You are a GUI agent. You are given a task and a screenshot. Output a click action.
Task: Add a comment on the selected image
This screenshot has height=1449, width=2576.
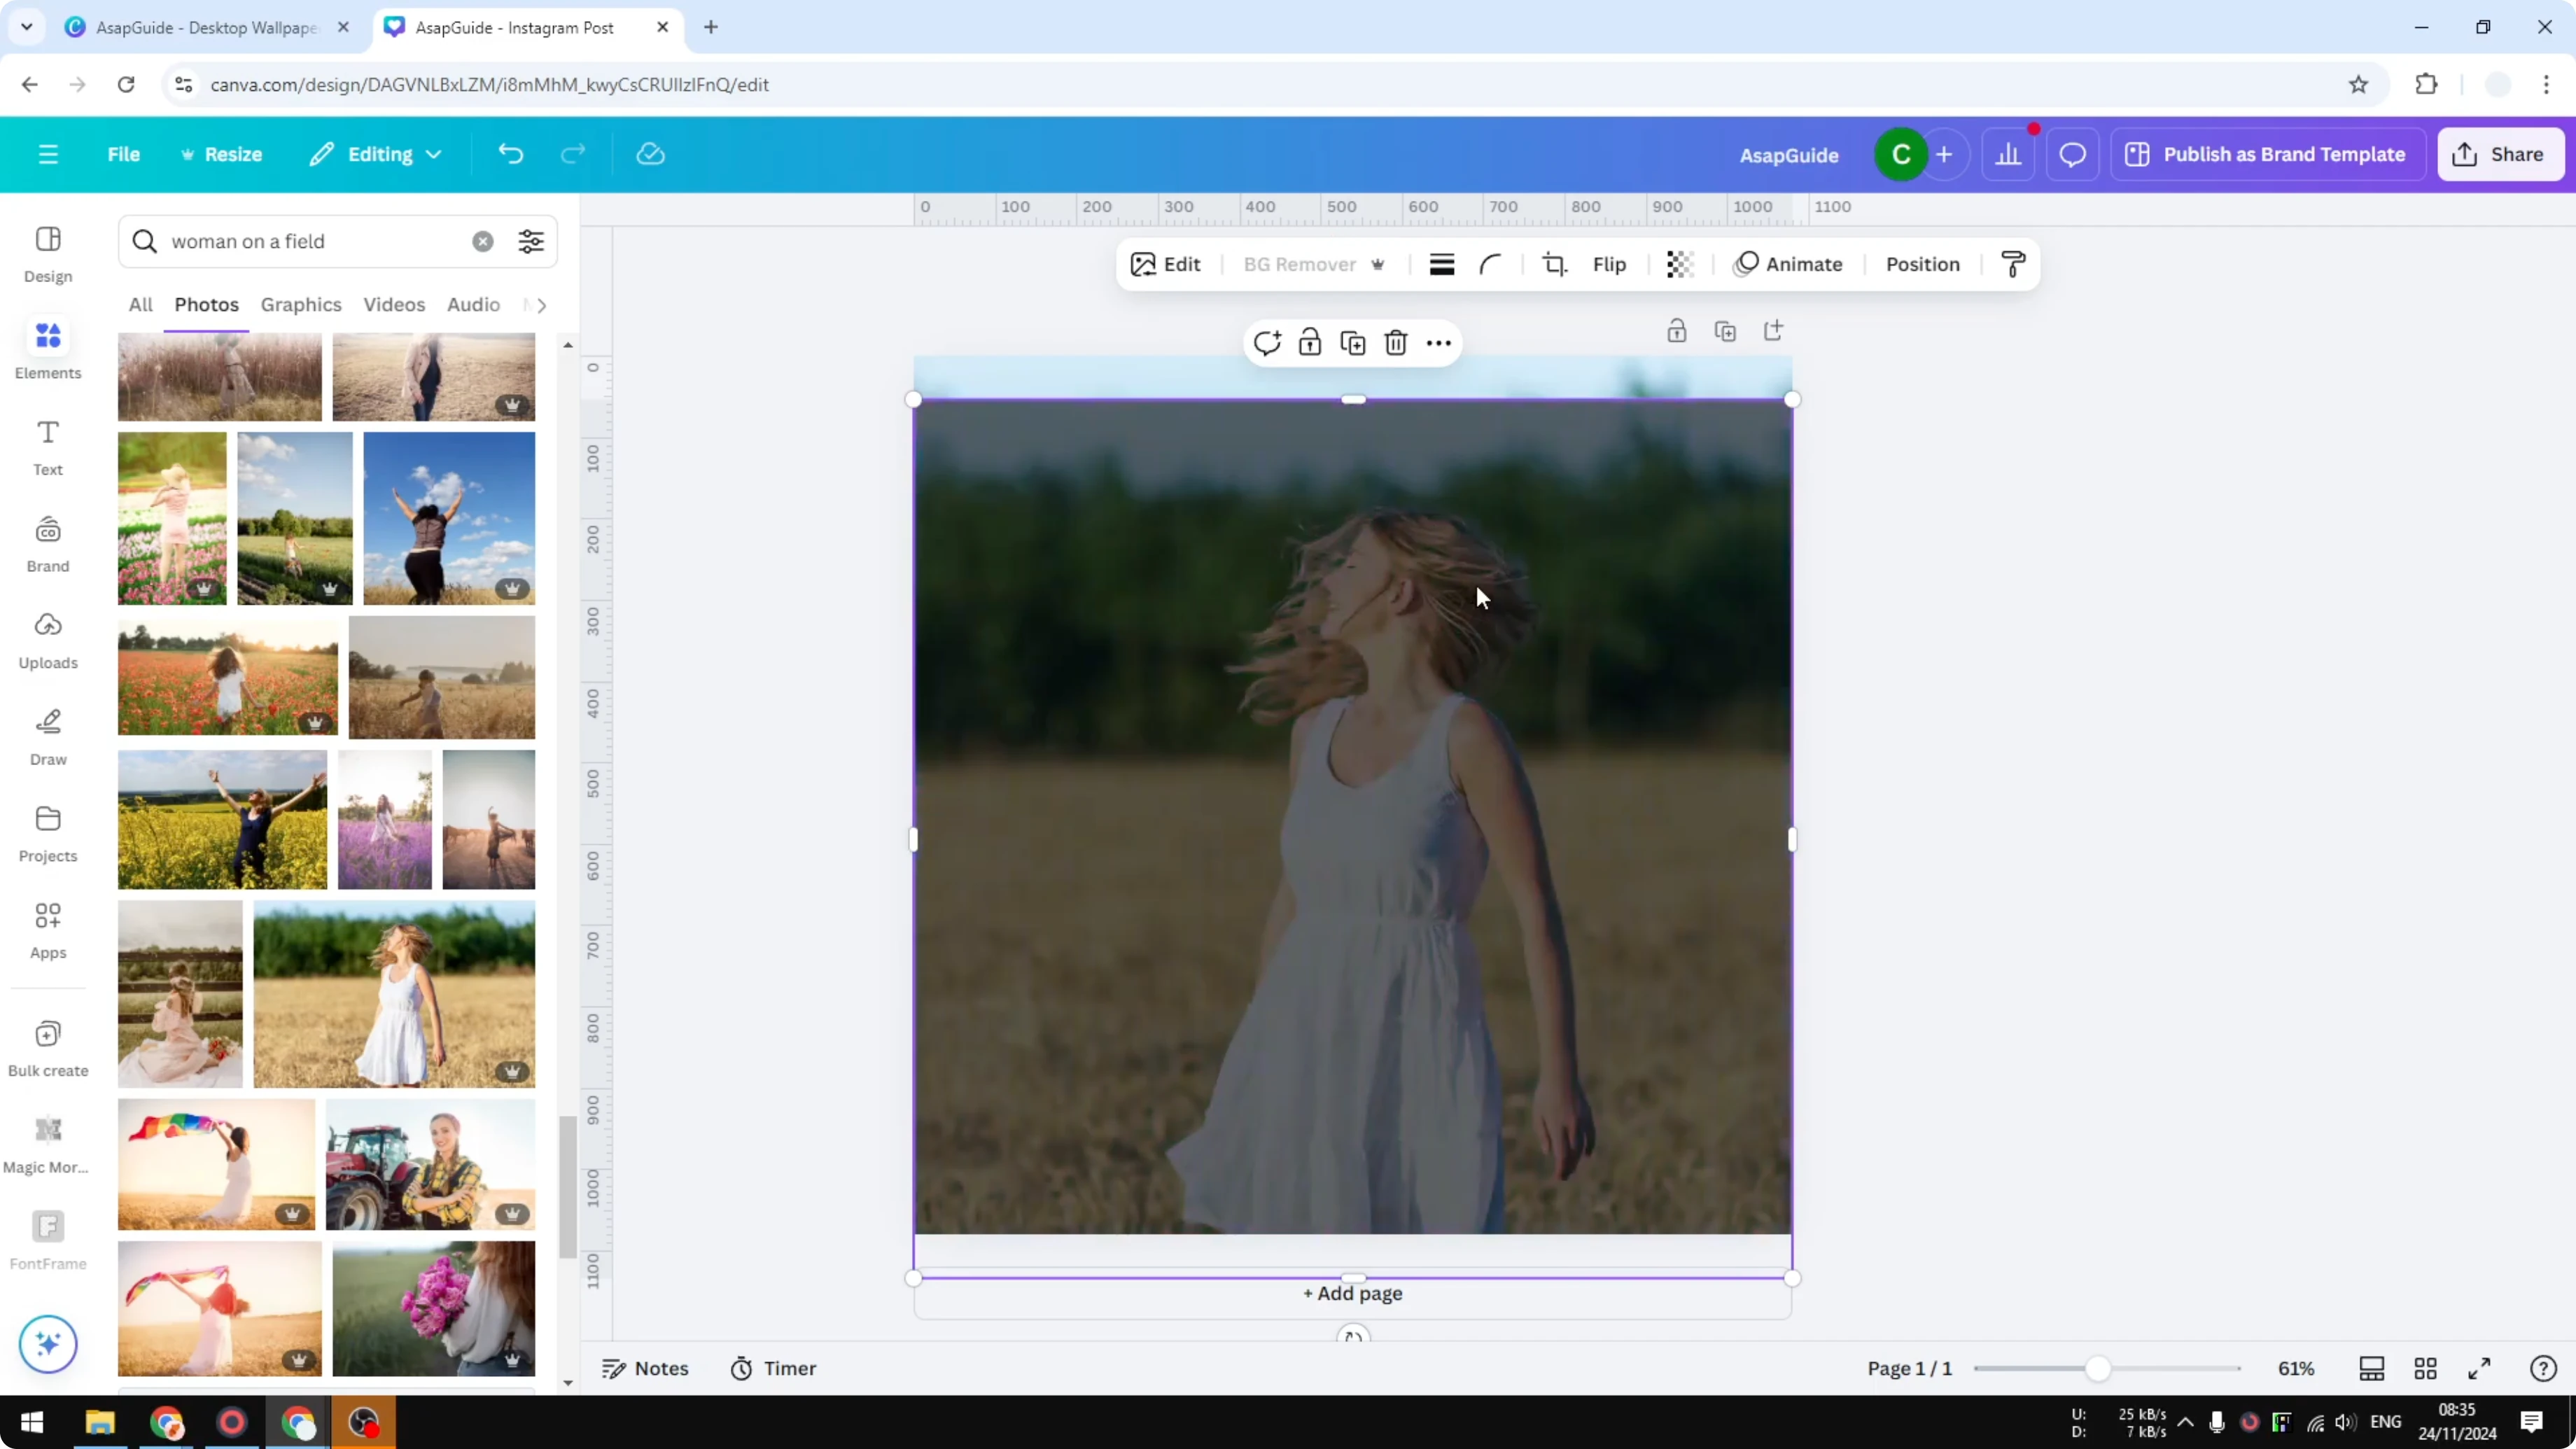tap(1267, 342)
